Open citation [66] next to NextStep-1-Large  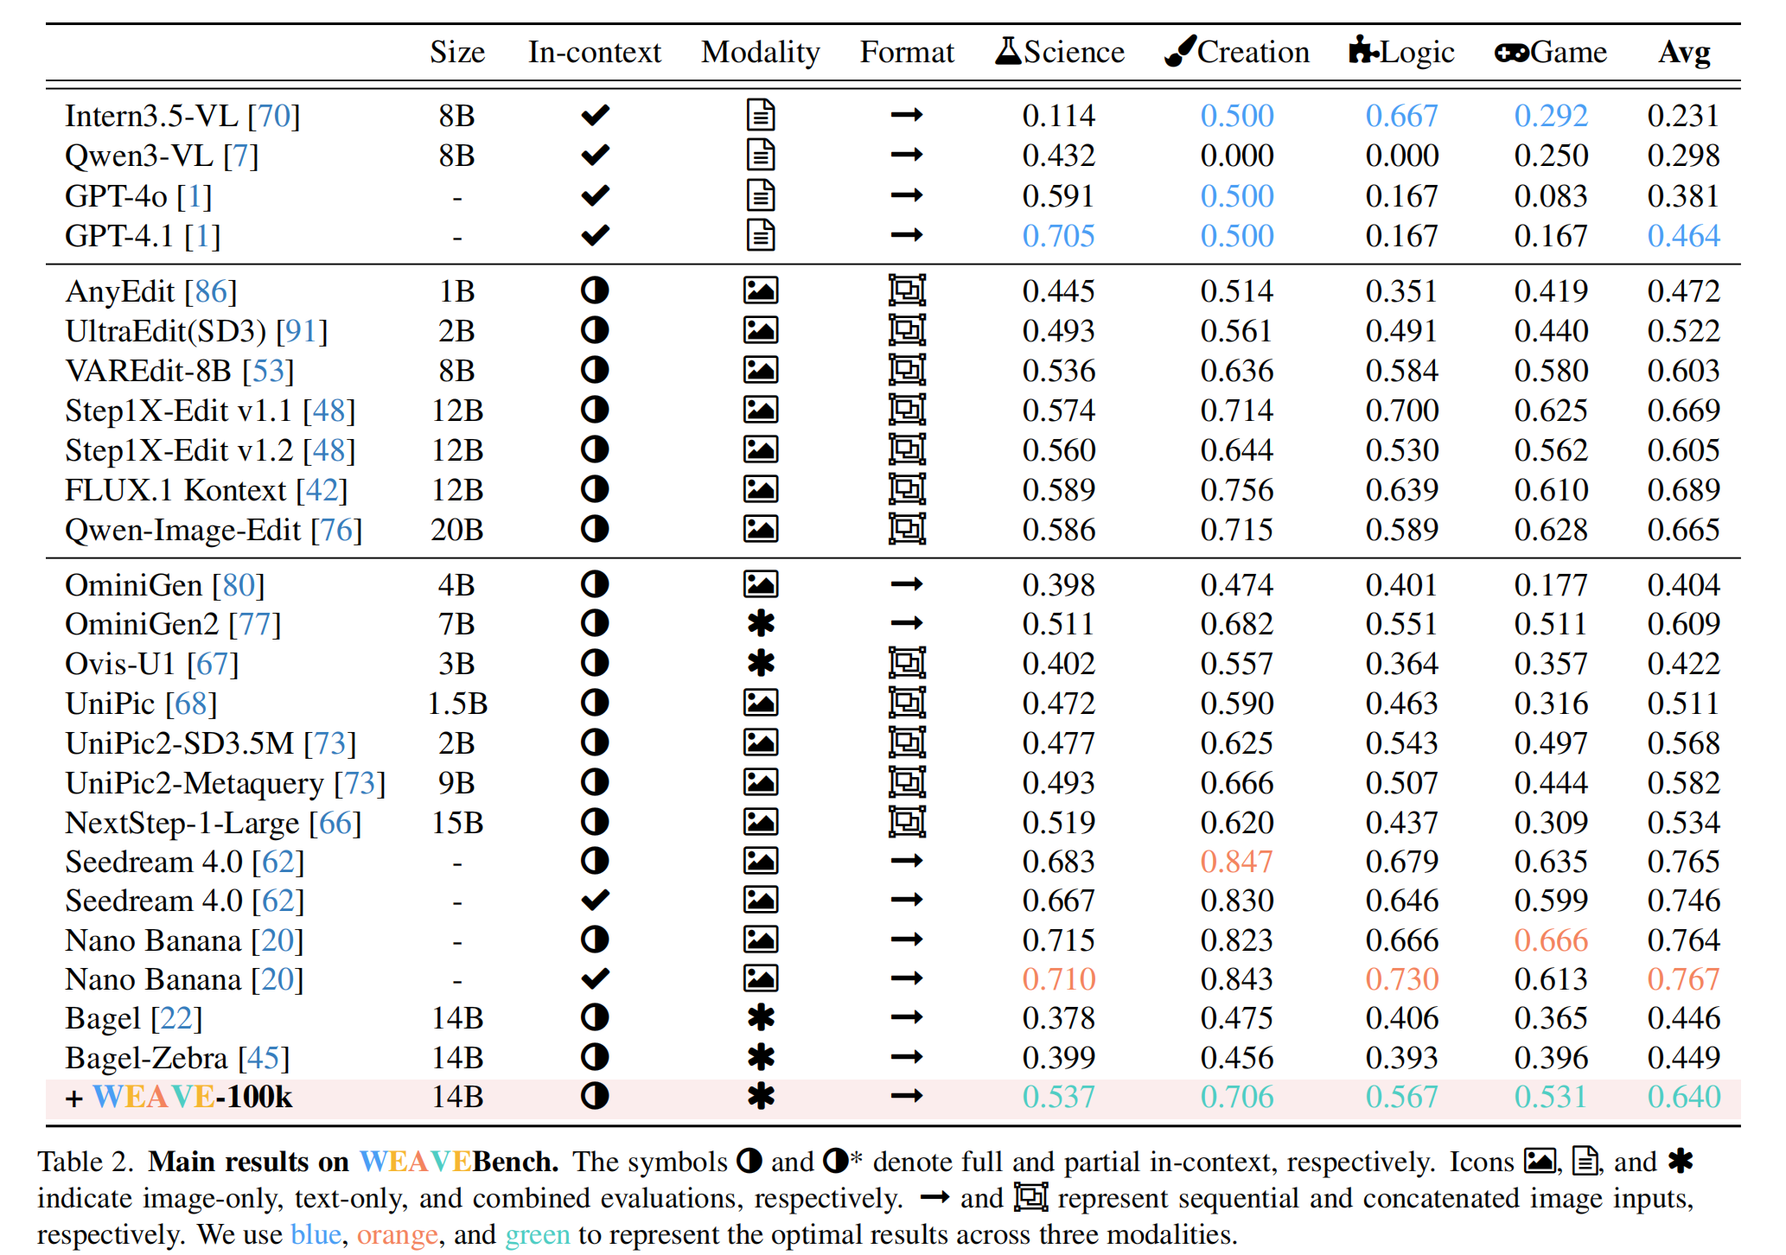[x=335, y=823]
